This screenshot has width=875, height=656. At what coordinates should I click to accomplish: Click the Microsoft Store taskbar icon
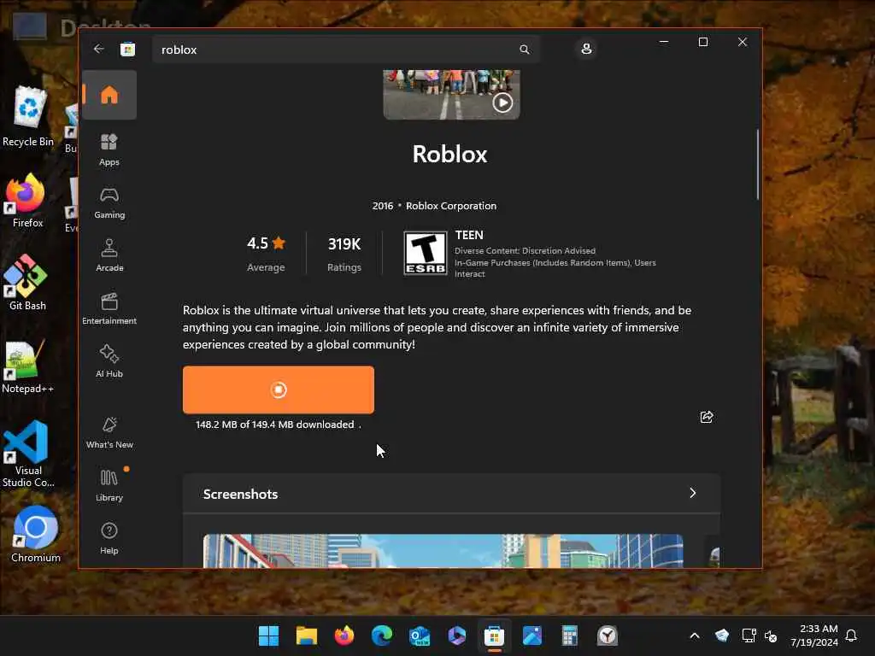(x=494, y=635)
